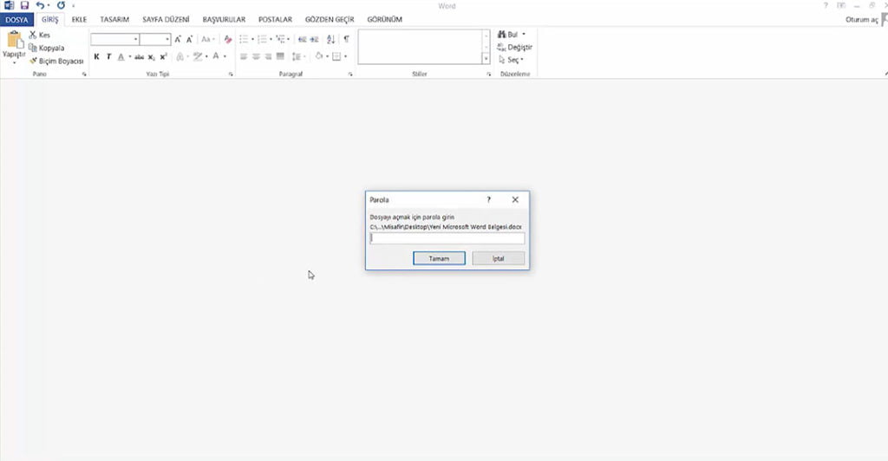The height and width of the screenshot is (461, 888).
Task: Click the Yapıştır paste icon
Action: (x=14, y=42)
